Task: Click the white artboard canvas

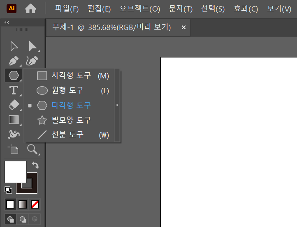Action: click(x=229, y=142)
